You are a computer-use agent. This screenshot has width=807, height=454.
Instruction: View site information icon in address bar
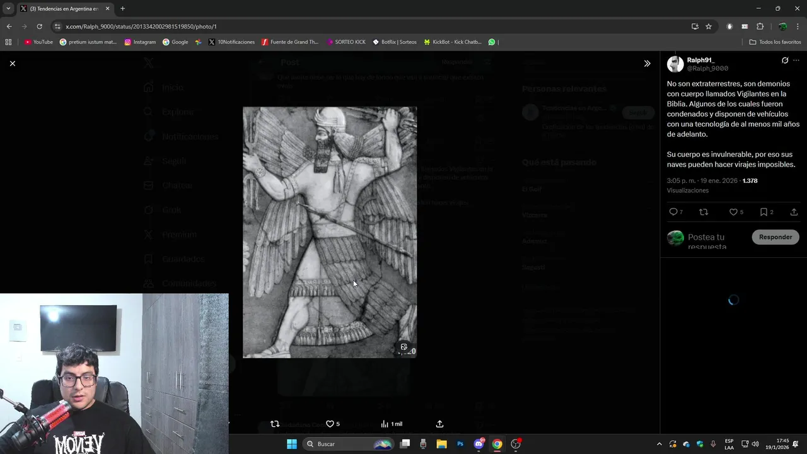(x=57, y=26)
